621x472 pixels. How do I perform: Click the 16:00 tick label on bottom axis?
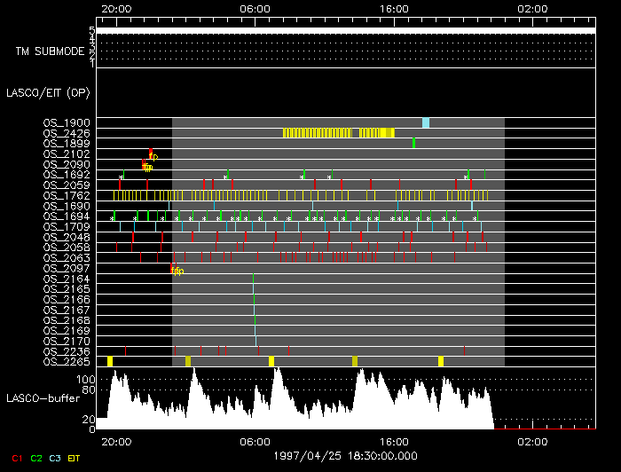pos(394,441)
